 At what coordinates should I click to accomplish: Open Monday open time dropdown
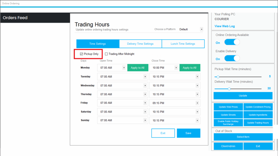pyautogui.click(x=124, y=68)
